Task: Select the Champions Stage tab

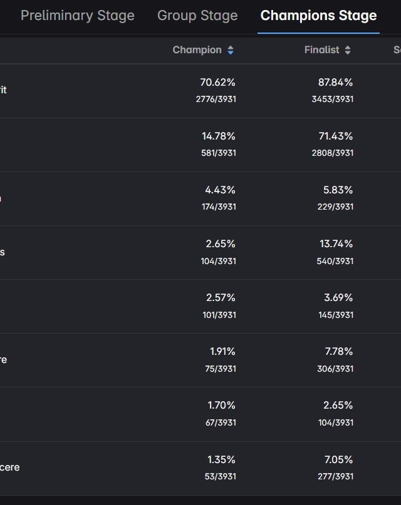Action: coord(319,16)
